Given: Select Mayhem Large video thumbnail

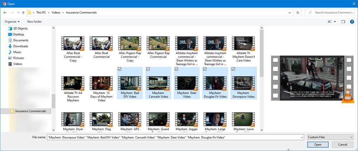Looking at the screenshot, I should [x=215, y=119].
